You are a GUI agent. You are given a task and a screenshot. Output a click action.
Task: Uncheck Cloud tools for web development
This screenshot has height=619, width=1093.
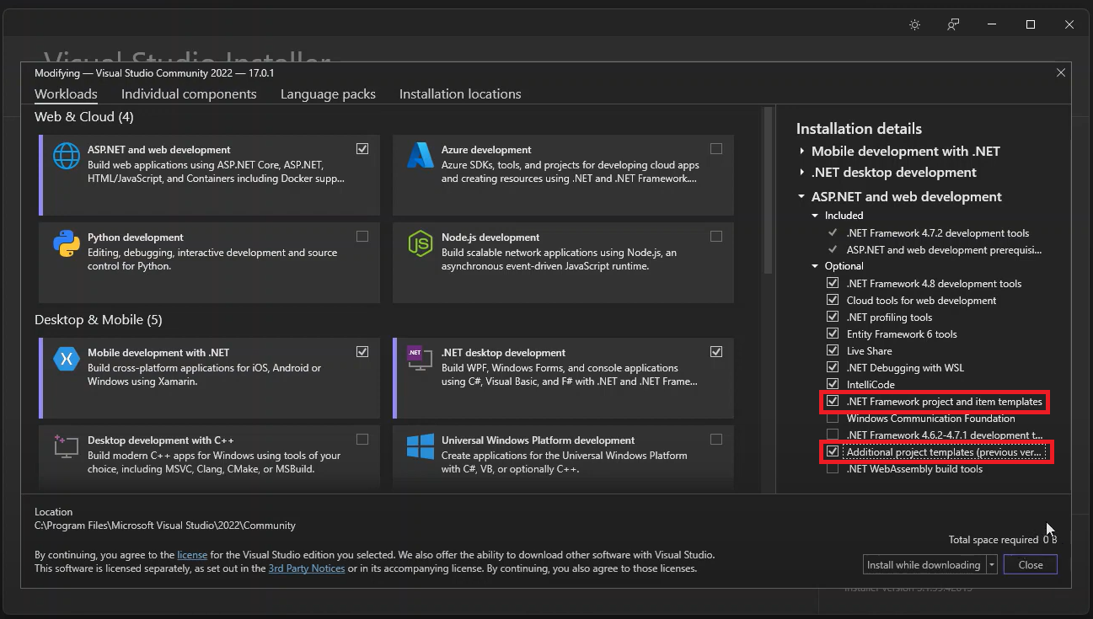pyautogui.click(x=833, y=301)
